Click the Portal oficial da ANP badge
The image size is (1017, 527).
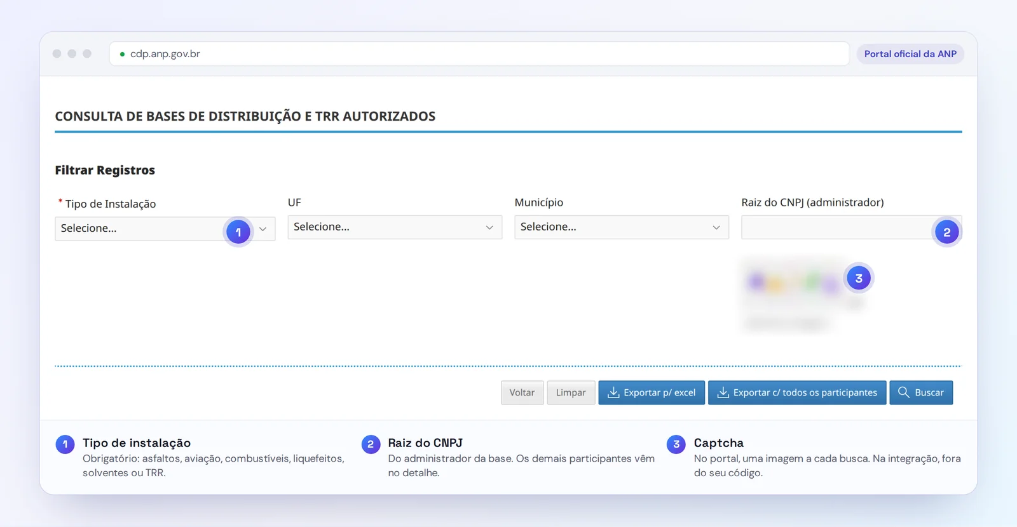click(x=910, y=54)
